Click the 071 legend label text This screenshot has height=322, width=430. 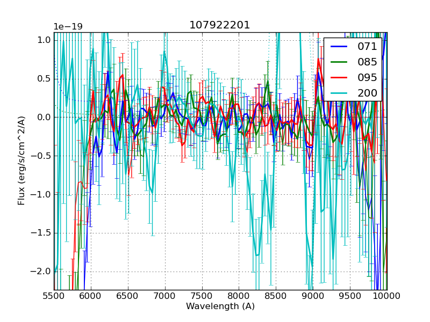point(367,47)
